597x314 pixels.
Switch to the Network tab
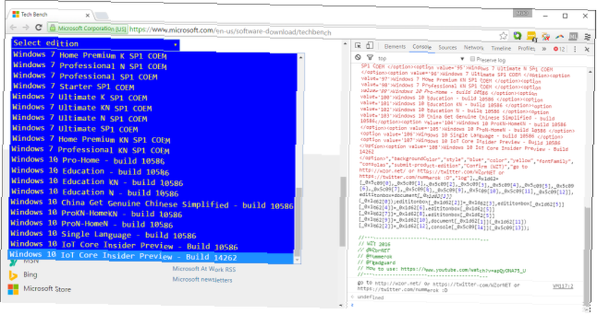click(473, 48)
